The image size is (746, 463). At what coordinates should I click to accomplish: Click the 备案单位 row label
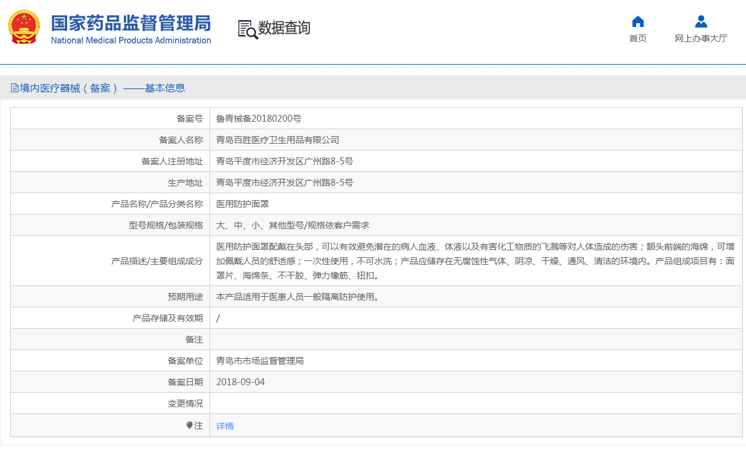point(185,361)
